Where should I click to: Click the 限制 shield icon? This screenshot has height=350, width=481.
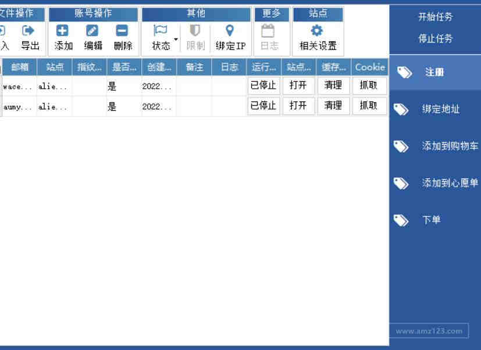(x=195, y=31)
